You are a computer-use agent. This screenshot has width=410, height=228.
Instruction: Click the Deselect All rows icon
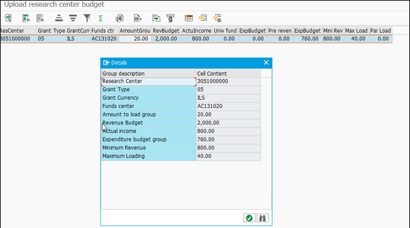(40, 18)
